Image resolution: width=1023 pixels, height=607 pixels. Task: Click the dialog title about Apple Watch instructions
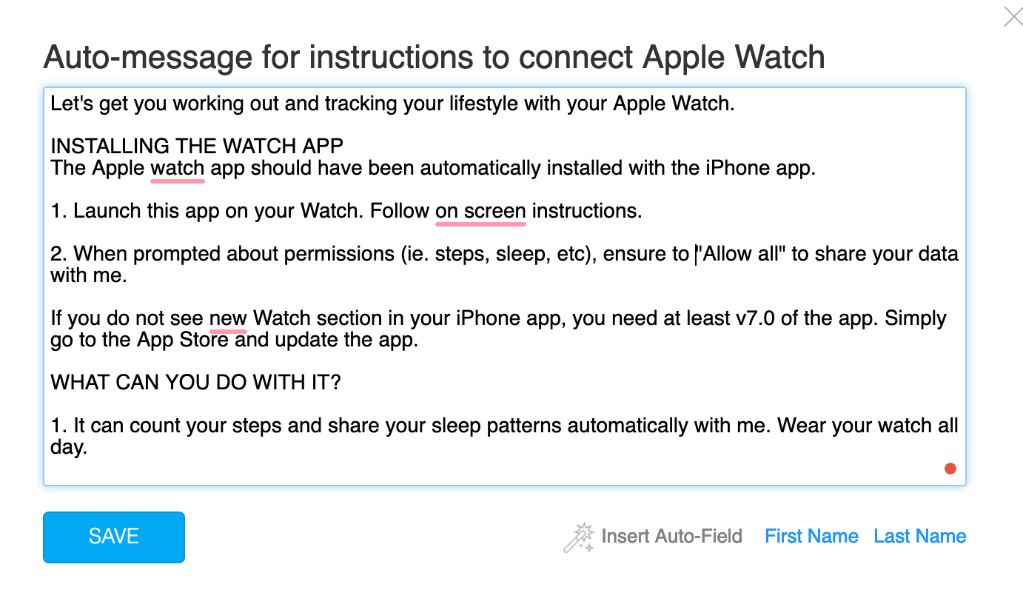434,57
